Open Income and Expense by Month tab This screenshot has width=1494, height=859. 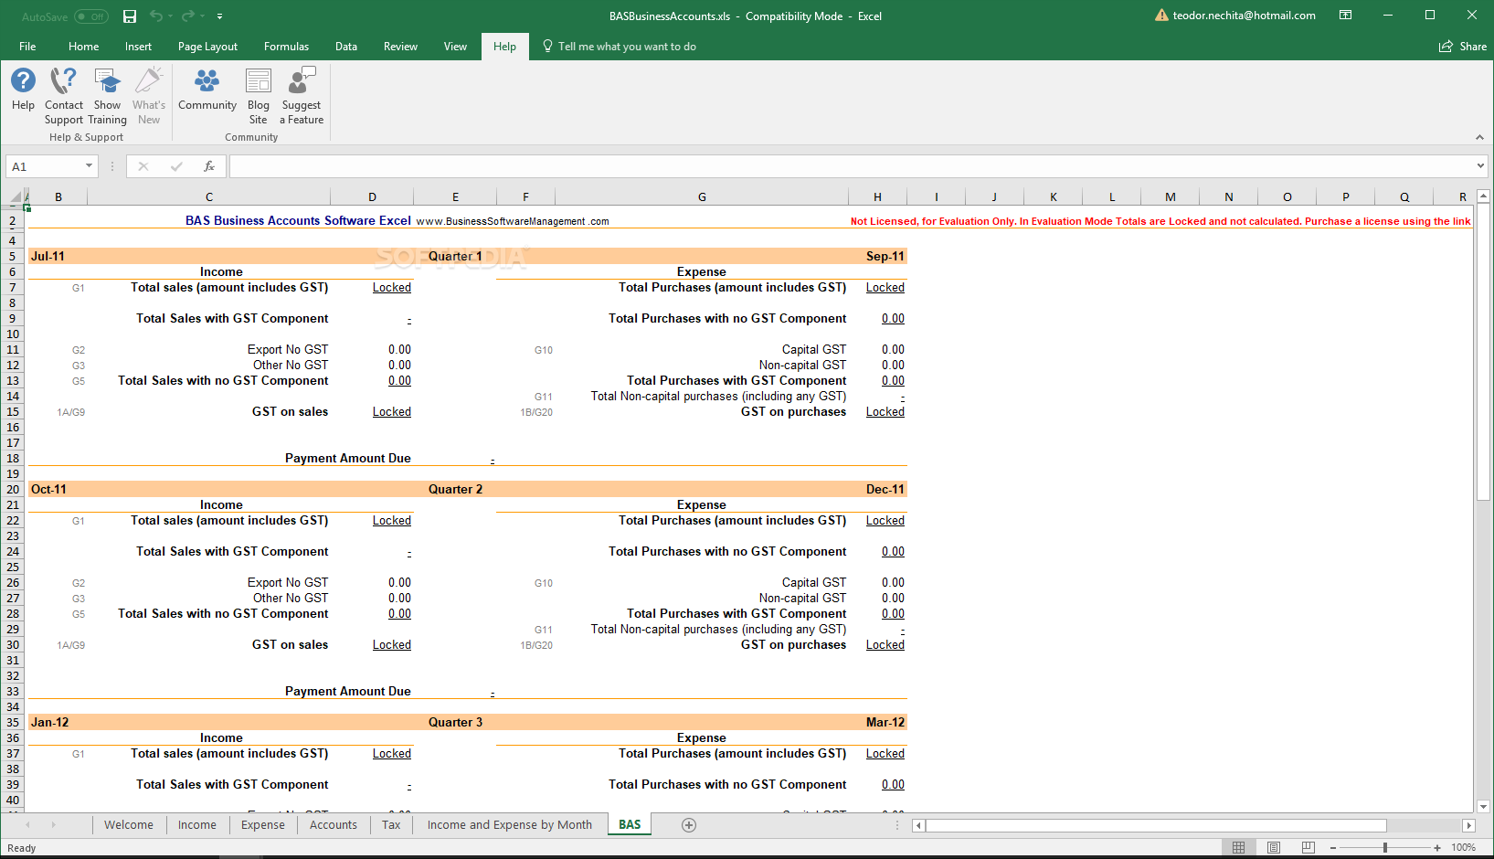[x=510, y=825]
